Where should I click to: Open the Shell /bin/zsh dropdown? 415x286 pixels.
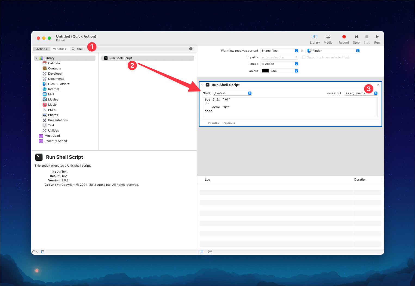(232, 93)
